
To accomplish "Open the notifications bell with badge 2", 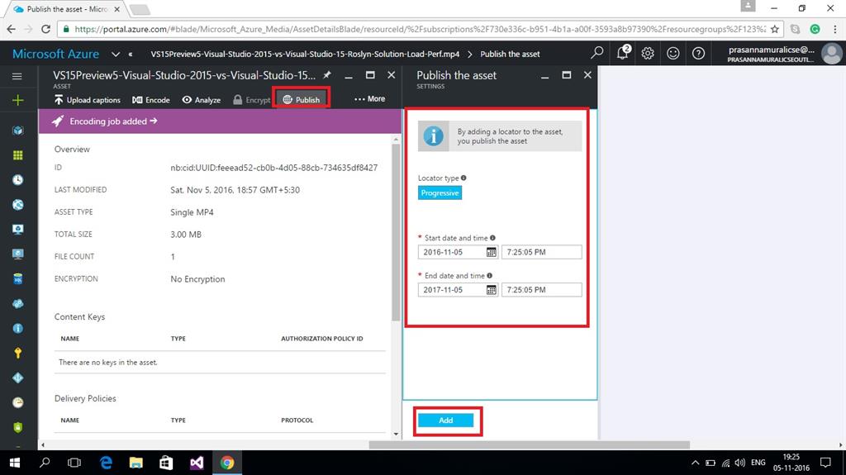I will [x=623, y=52].
